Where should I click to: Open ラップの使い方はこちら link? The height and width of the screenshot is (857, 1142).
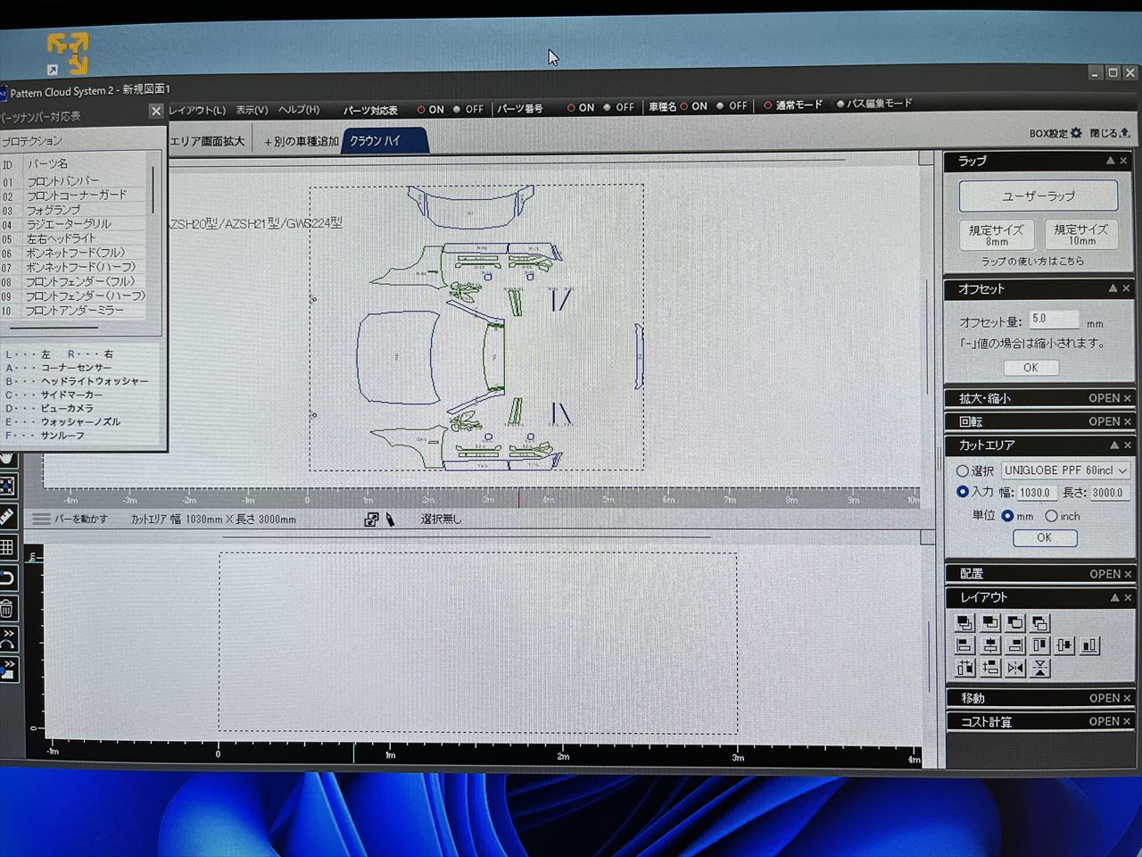point(1032,262)
